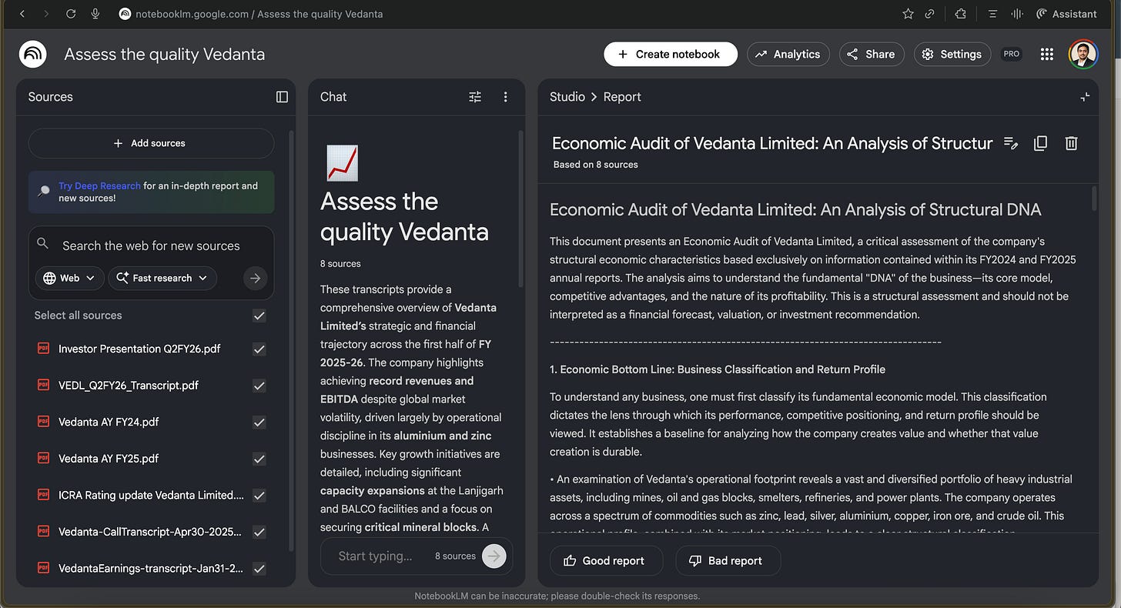
Task: Uncheck Investor Presentation Q2FY26.pdf checkbox
Action: 259,349
